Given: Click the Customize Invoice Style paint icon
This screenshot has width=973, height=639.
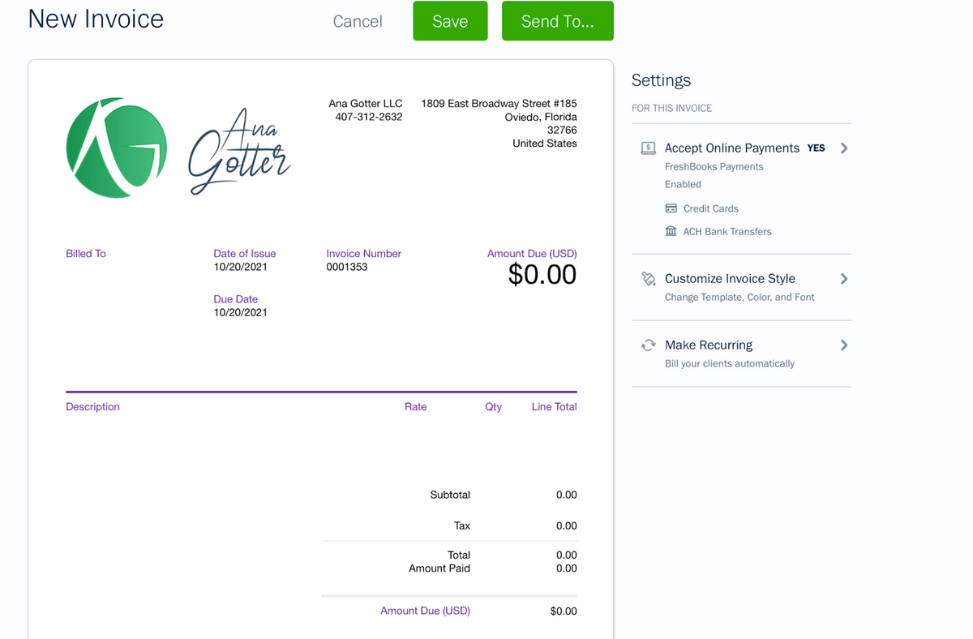Looking at the screenshot, I should coord(648,279).
